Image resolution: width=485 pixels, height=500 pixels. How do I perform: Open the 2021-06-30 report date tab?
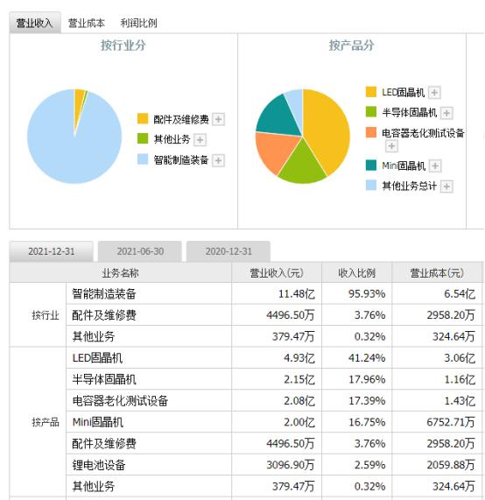(140, 251)
